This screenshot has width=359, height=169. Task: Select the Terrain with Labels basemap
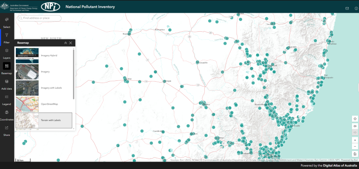pos(44,120)
